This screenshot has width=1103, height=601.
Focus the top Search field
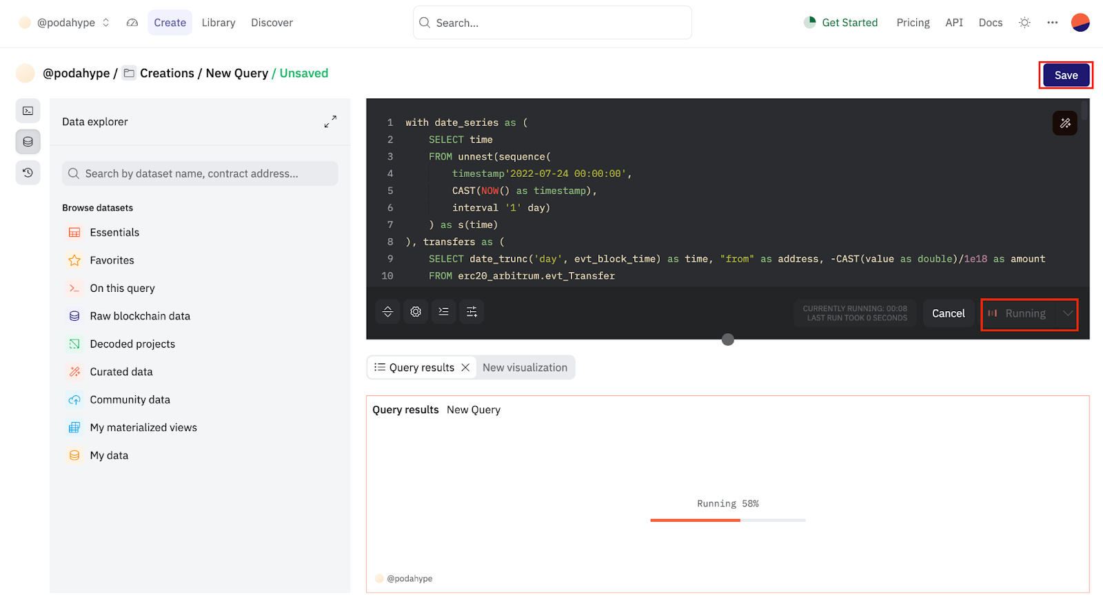tap(552, 23)
